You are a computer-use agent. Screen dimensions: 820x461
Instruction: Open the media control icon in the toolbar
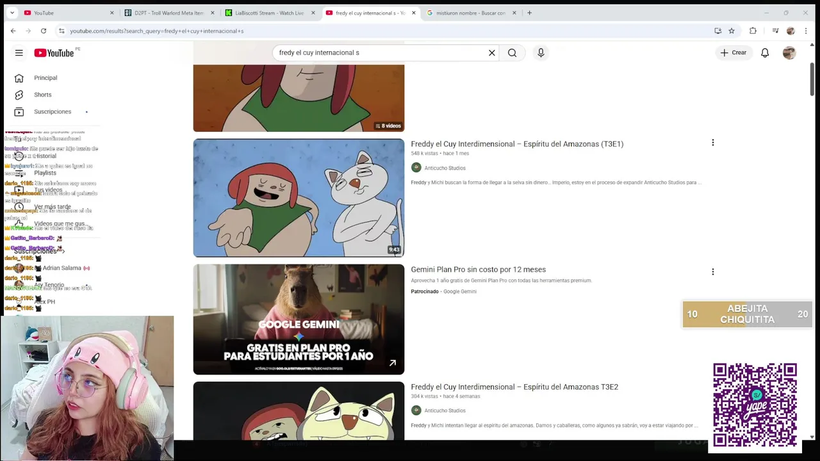[x=775, y=31]
